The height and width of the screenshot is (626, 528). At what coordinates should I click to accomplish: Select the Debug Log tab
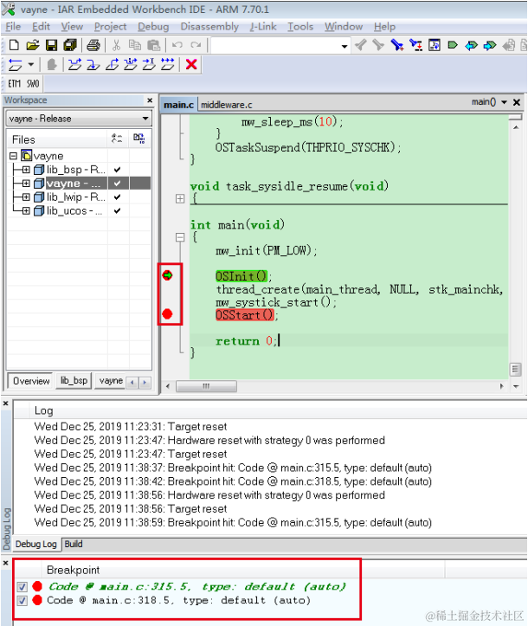pos(35,544)
